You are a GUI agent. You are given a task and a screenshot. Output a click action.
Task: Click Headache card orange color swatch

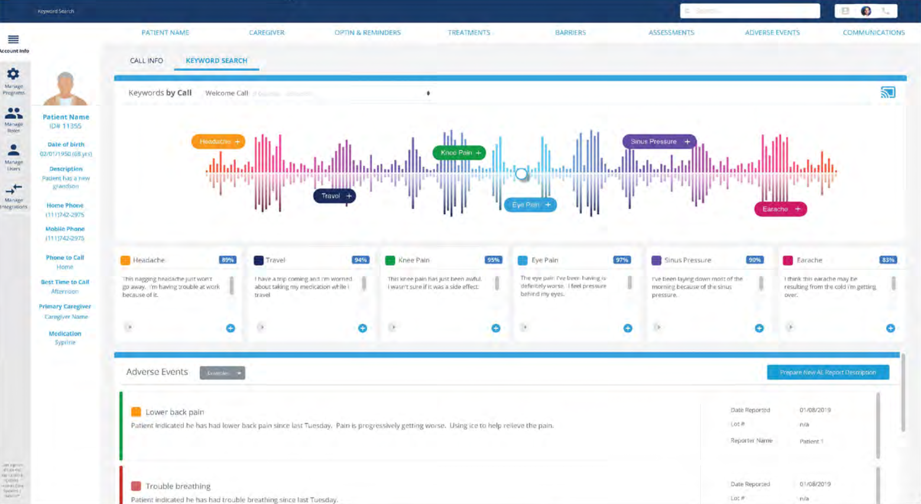(125, 260)
